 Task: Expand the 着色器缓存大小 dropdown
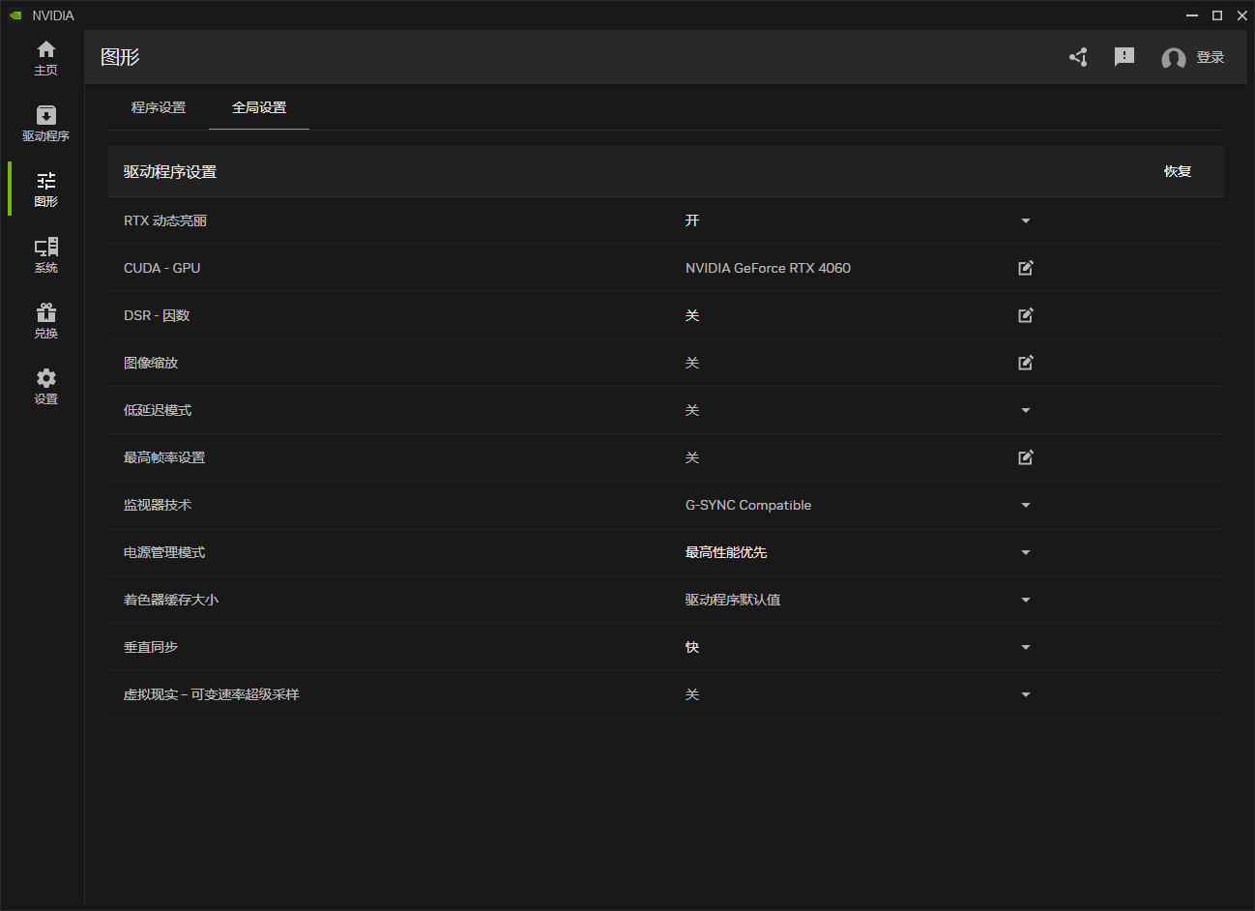click(1026, 600)
